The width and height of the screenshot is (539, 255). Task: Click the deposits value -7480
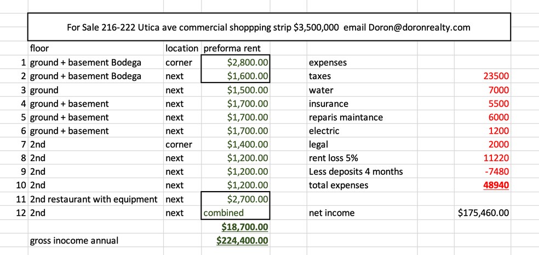(497, 172)
